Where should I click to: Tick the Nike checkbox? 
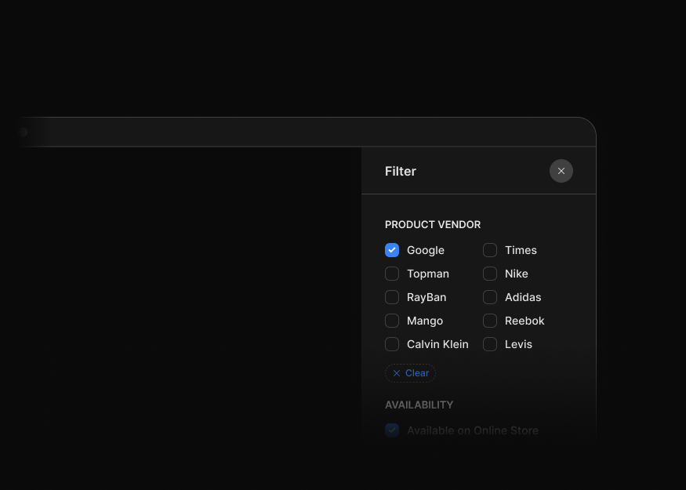coord(490,274)
